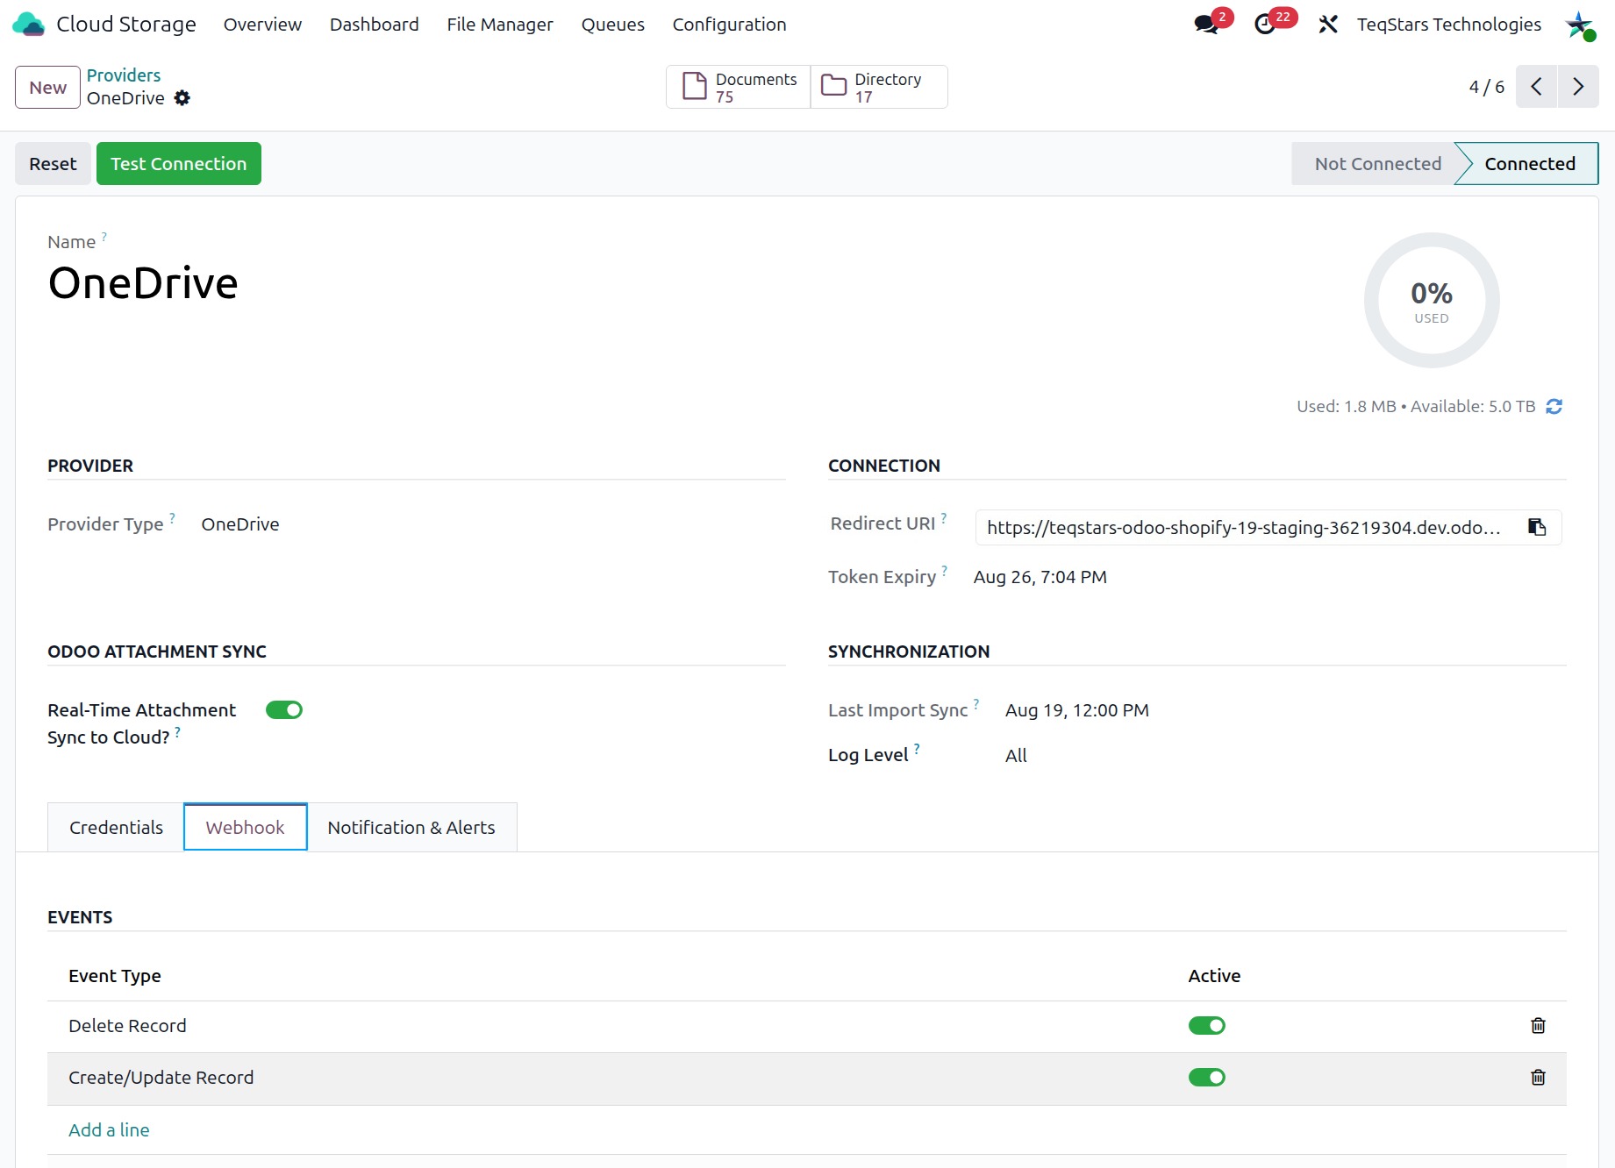Click the Sync to Cloud help question mark
The width and height of the screenshot is (1615, 1168).
(177, 731)
